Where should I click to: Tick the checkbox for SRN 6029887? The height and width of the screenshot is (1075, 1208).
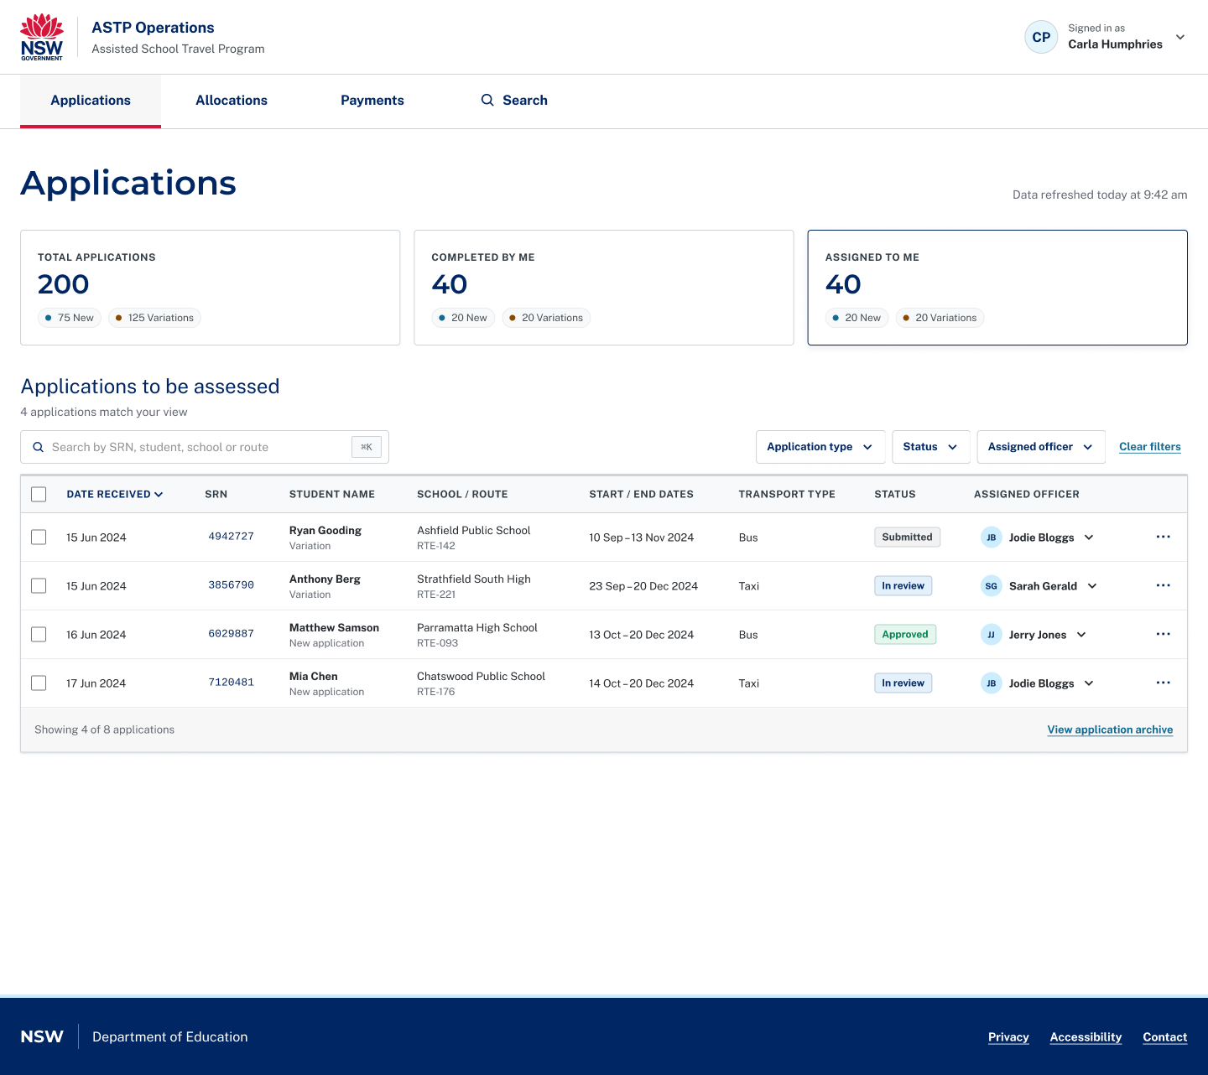39,634
